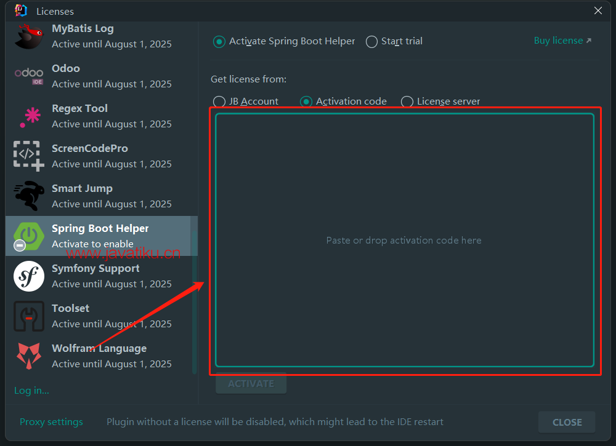616x446 pixels.
Task: Click the Regex Tool asterisk icon
Action: point(30,117)
